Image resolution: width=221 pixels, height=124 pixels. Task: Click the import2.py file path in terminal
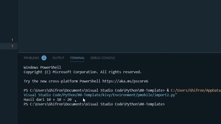pyautogui.click(x=100, y=95)
